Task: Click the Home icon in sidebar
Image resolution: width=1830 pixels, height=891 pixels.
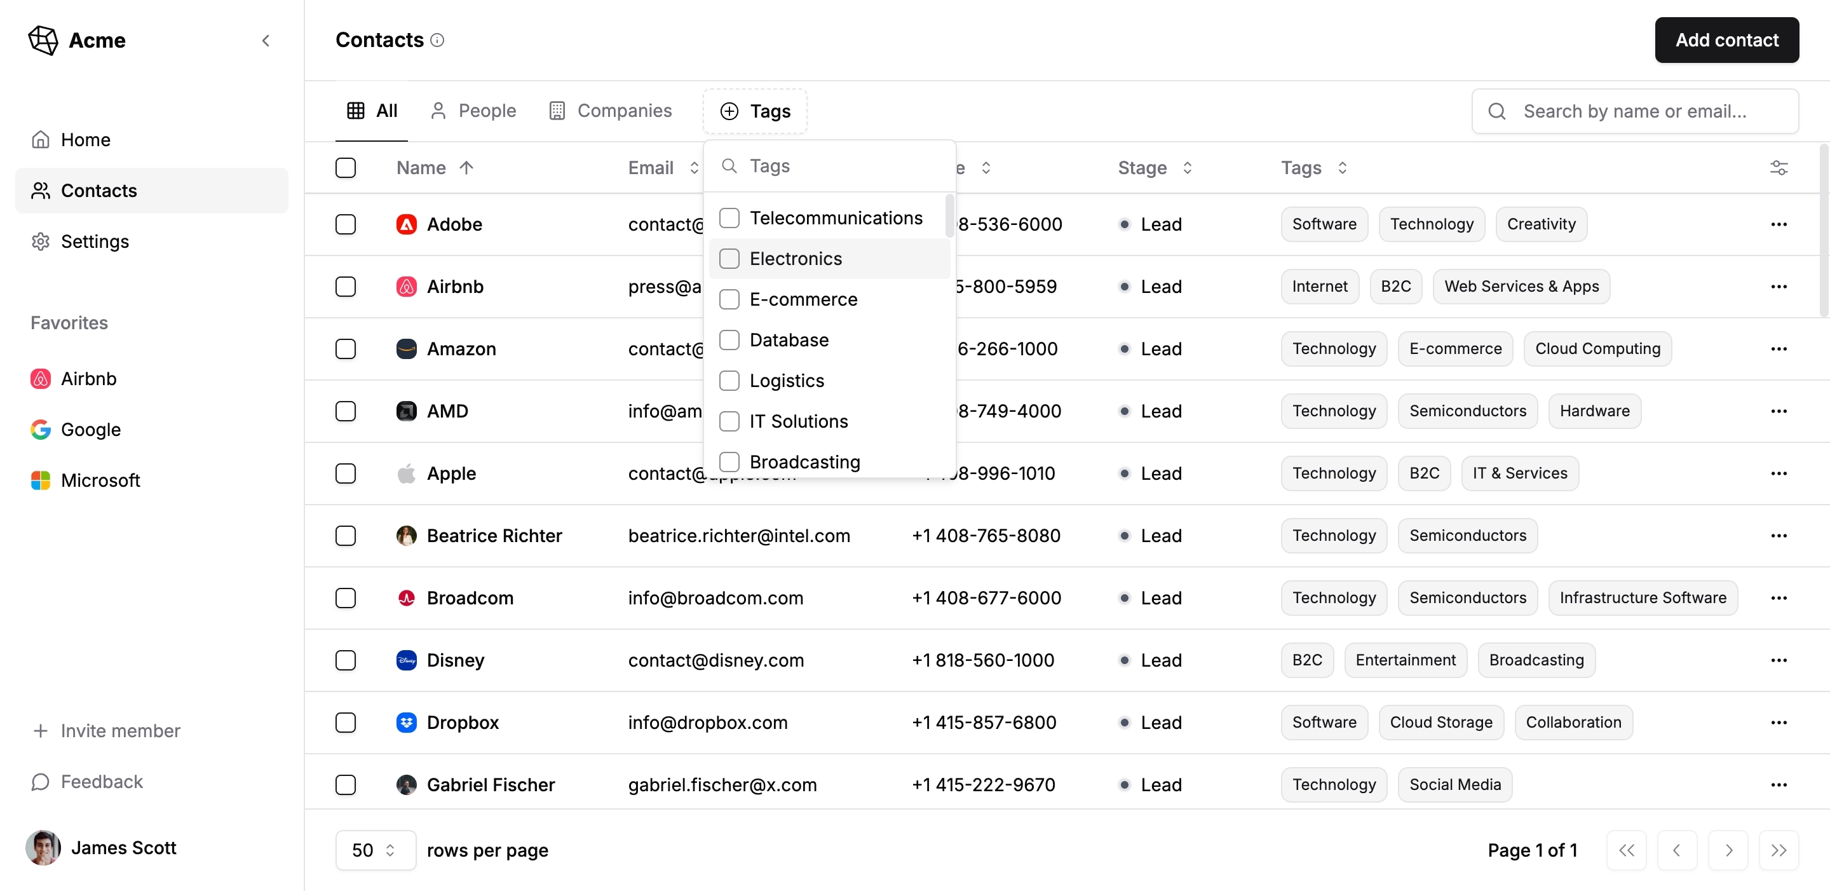Action: [x=41, y=138]
